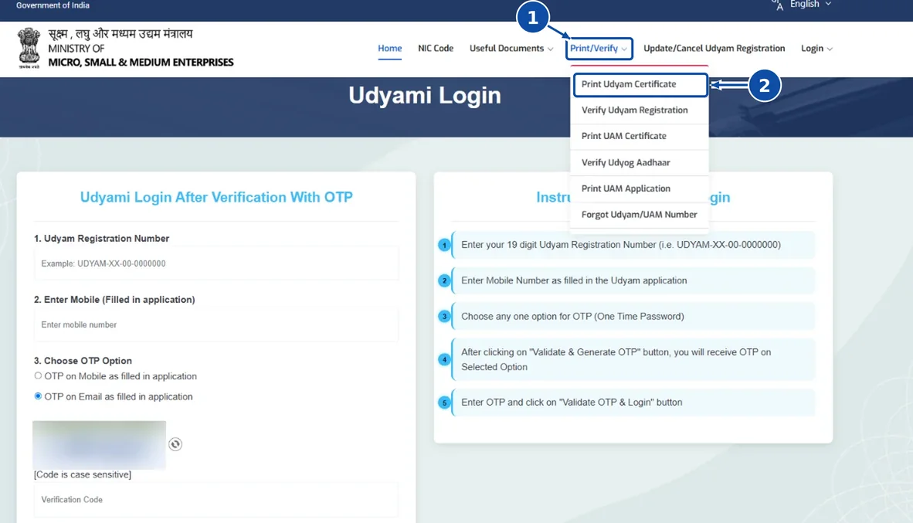Click instruction 'Enter Mobile Number as filled'
The width and height of the screenshot is (913, 523).
(633, 280)
